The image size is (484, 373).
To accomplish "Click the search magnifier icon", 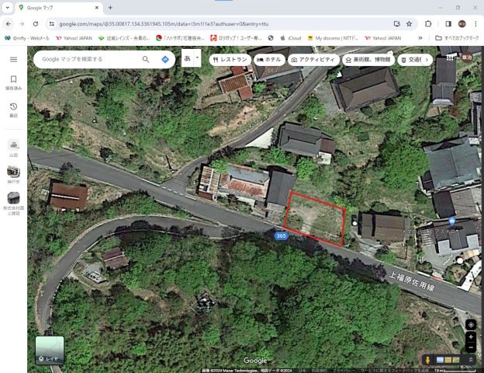I will [x=146, y=59].
